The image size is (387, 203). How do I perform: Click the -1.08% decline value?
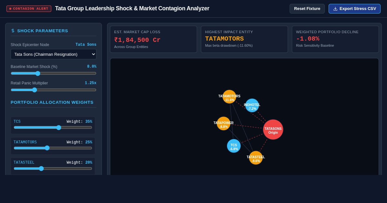pos(308,39)
